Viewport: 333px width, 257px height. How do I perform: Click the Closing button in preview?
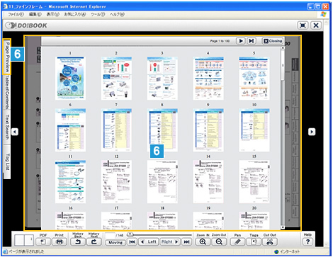point(273,41)
